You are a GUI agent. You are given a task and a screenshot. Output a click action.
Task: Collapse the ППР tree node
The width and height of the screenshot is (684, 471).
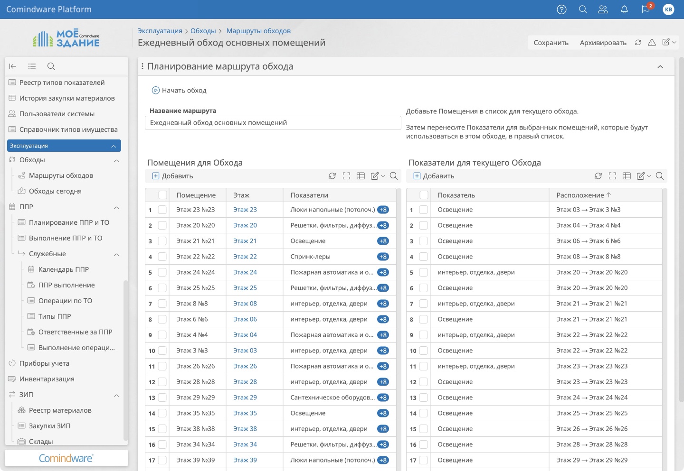tap(116, 208)
